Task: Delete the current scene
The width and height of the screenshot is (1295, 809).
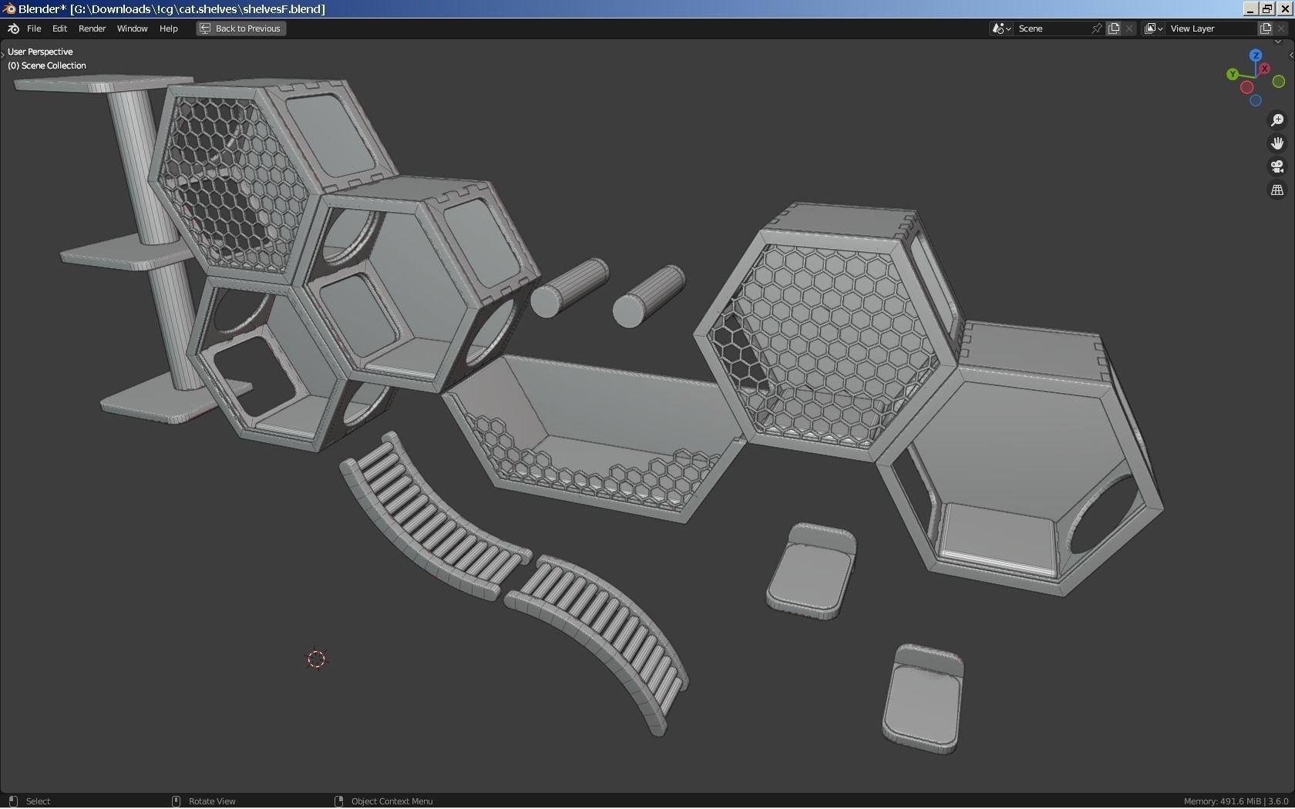Action: tap(1129, 29)
